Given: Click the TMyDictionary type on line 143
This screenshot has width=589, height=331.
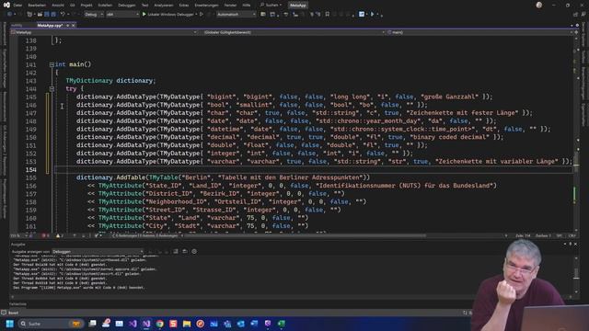Looking at the screenshot, I should coord(89,81).
